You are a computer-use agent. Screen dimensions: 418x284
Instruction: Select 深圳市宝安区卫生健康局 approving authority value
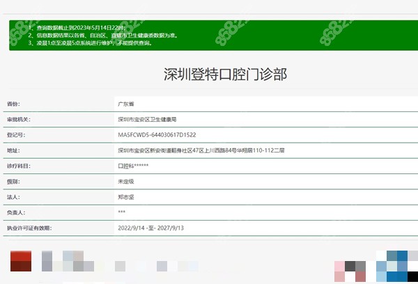tap(147, 119)
